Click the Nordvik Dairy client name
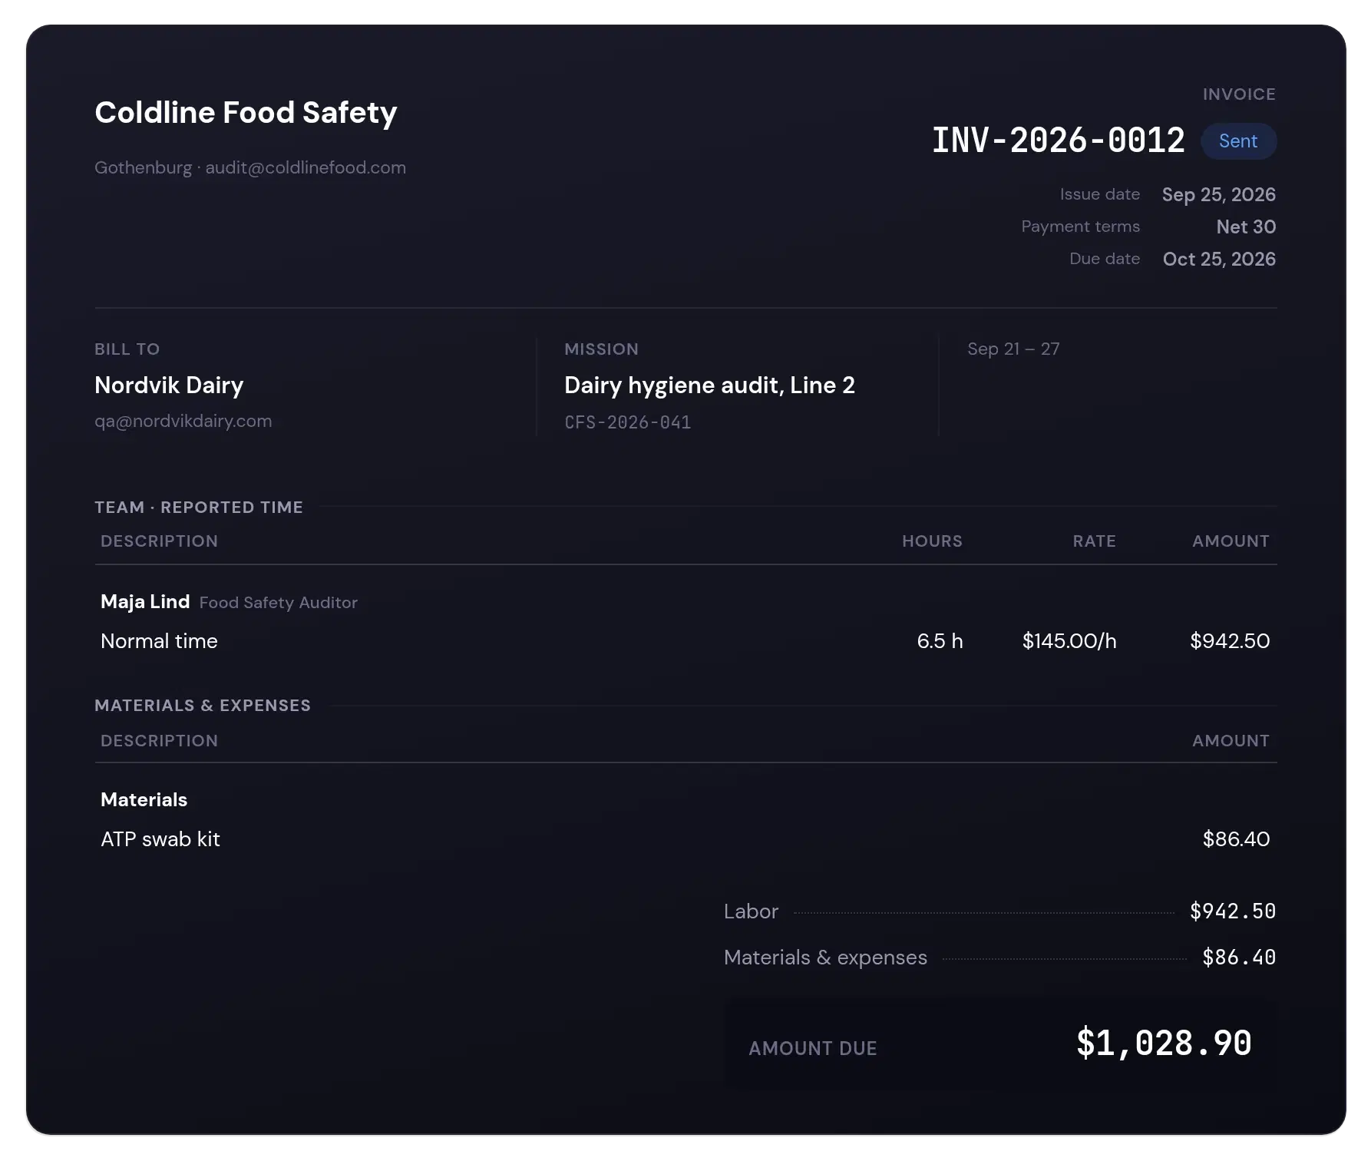The image size is (1371, 1161). (x=169, y=385)
